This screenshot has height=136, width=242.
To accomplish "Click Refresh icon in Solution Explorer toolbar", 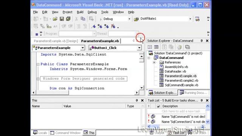I will pyautogui.click(x=164, y=47).
